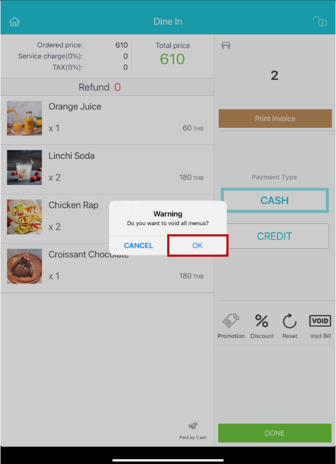Click the Print Invoice button

pyautogui.click(x=275, y=118)
